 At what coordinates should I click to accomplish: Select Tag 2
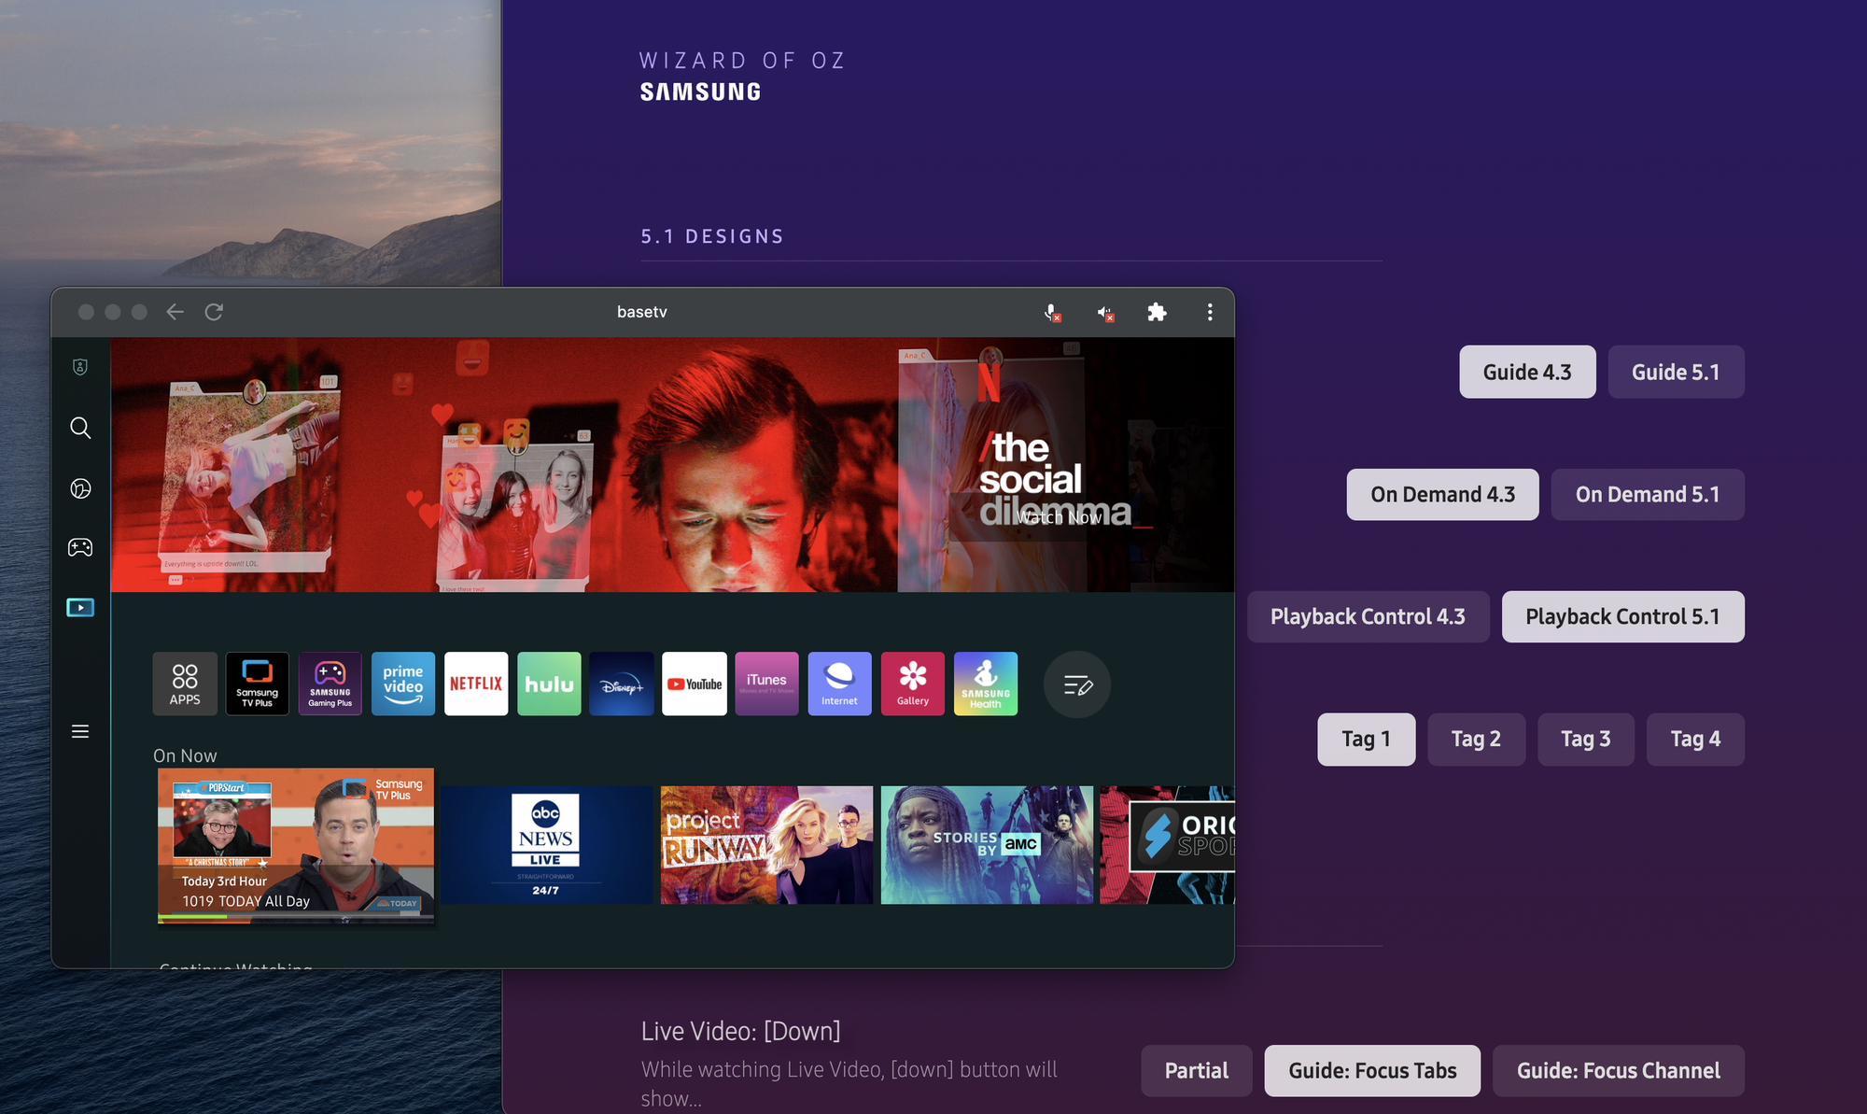pos(1476,739)
